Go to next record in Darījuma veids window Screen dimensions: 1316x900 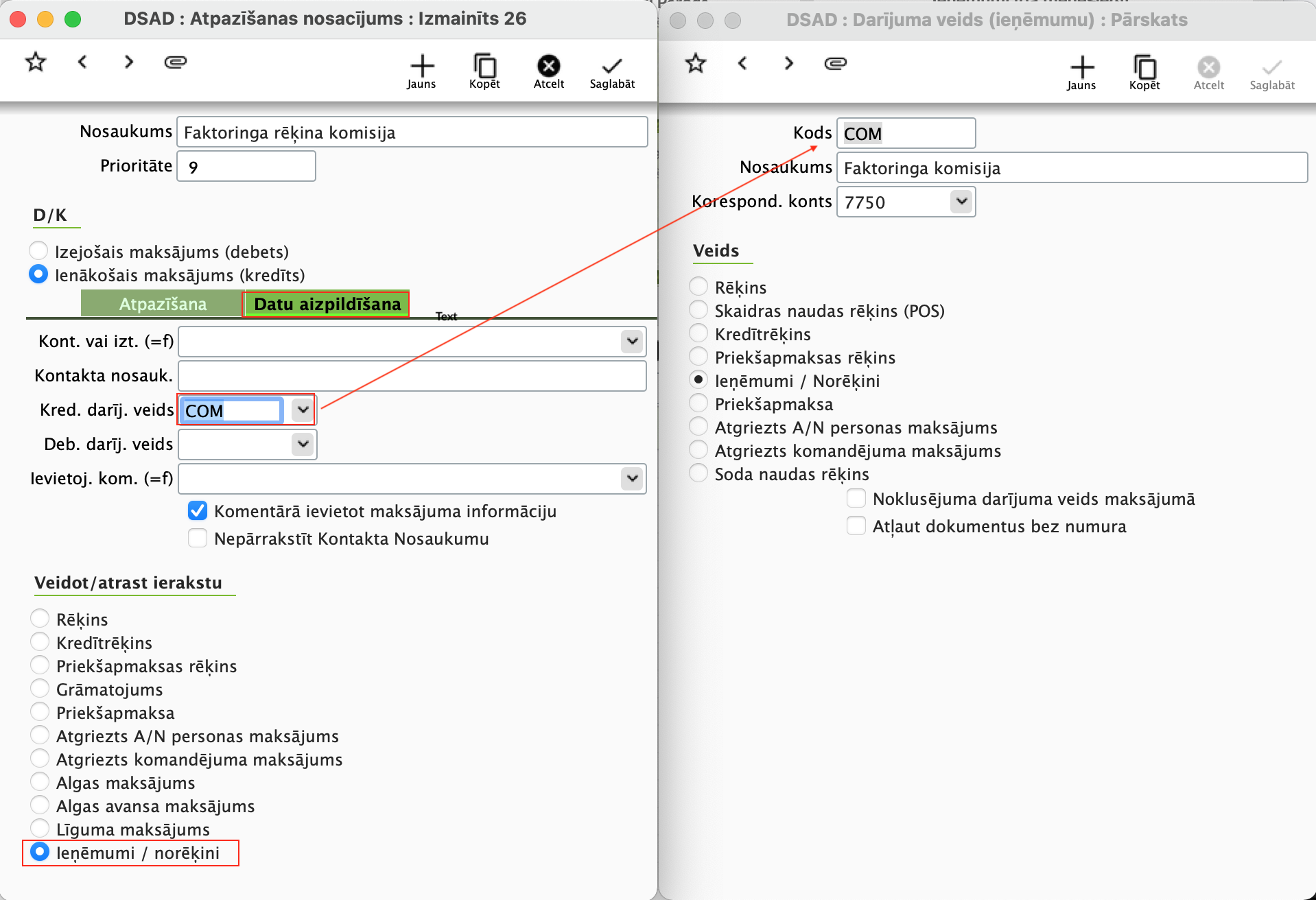pyautogui.click(x=788, y=64)
